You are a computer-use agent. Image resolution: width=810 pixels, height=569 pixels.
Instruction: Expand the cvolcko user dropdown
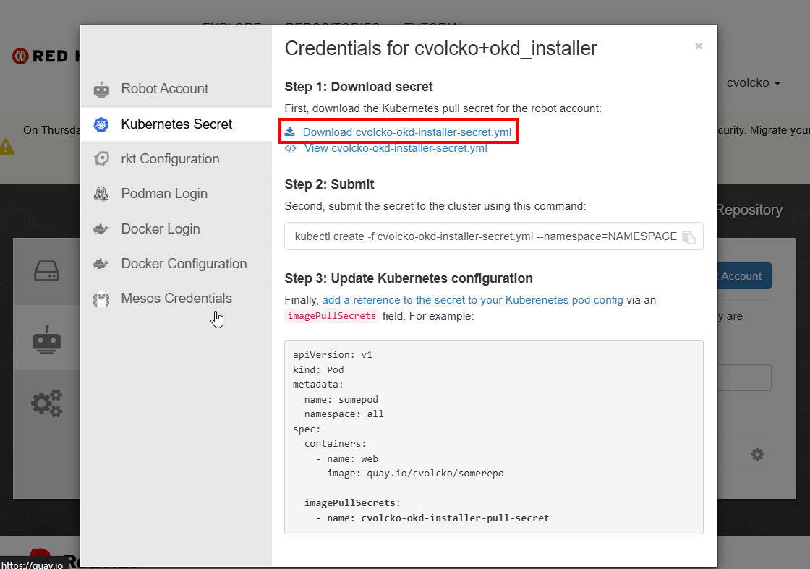753,83
